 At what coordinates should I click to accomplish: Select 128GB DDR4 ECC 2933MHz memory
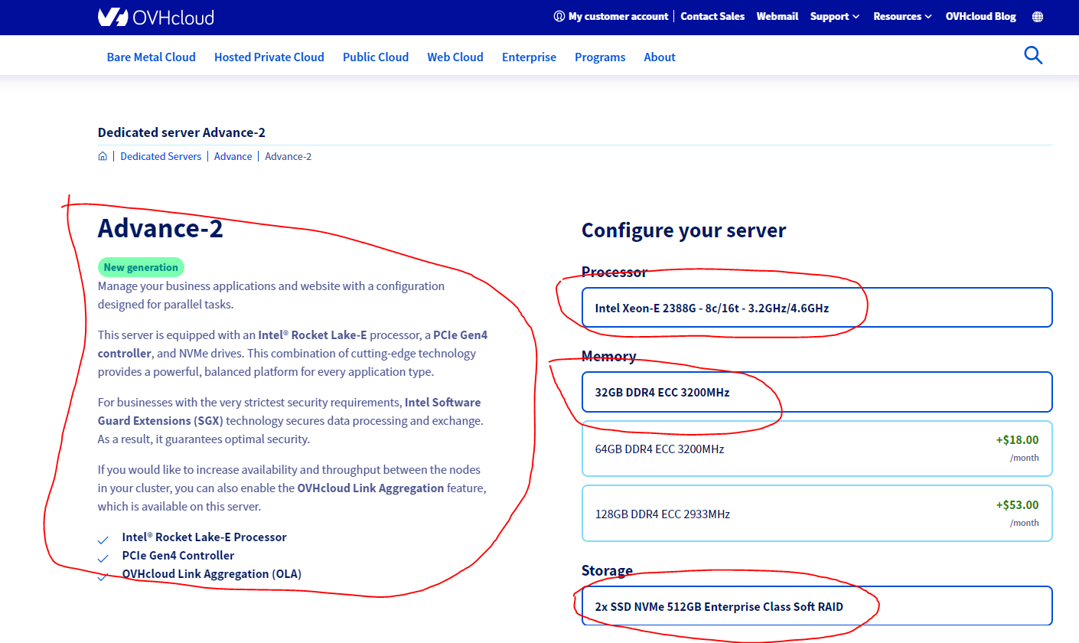[817, 514]
